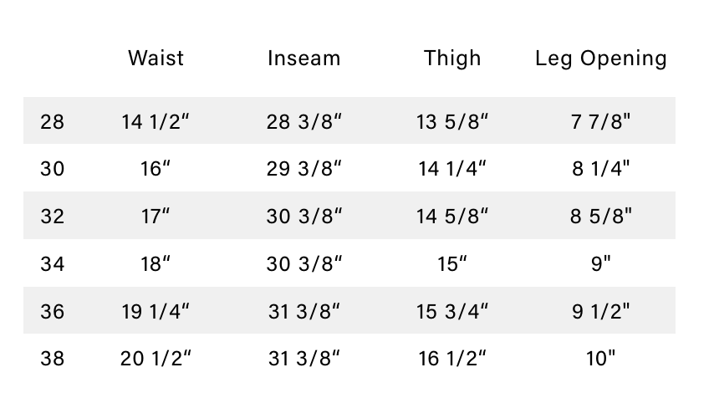Select the 29 3/8" inseam cell

[304, 169]
